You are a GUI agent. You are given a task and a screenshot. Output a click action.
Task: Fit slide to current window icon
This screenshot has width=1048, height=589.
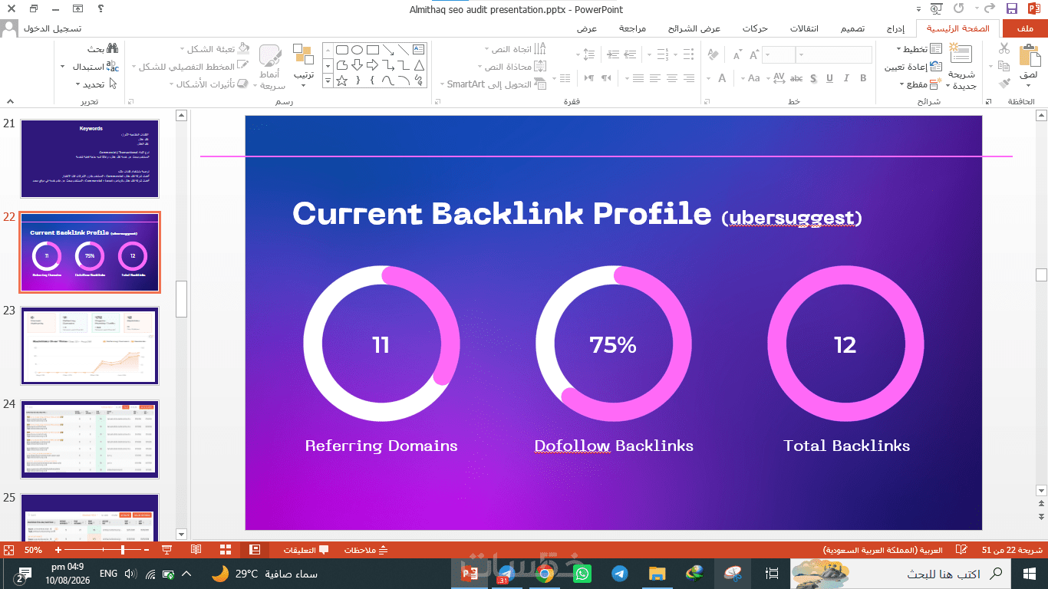click(11, 550)
